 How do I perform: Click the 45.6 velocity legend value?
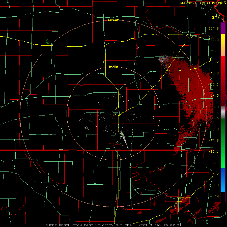coord(215,73)
